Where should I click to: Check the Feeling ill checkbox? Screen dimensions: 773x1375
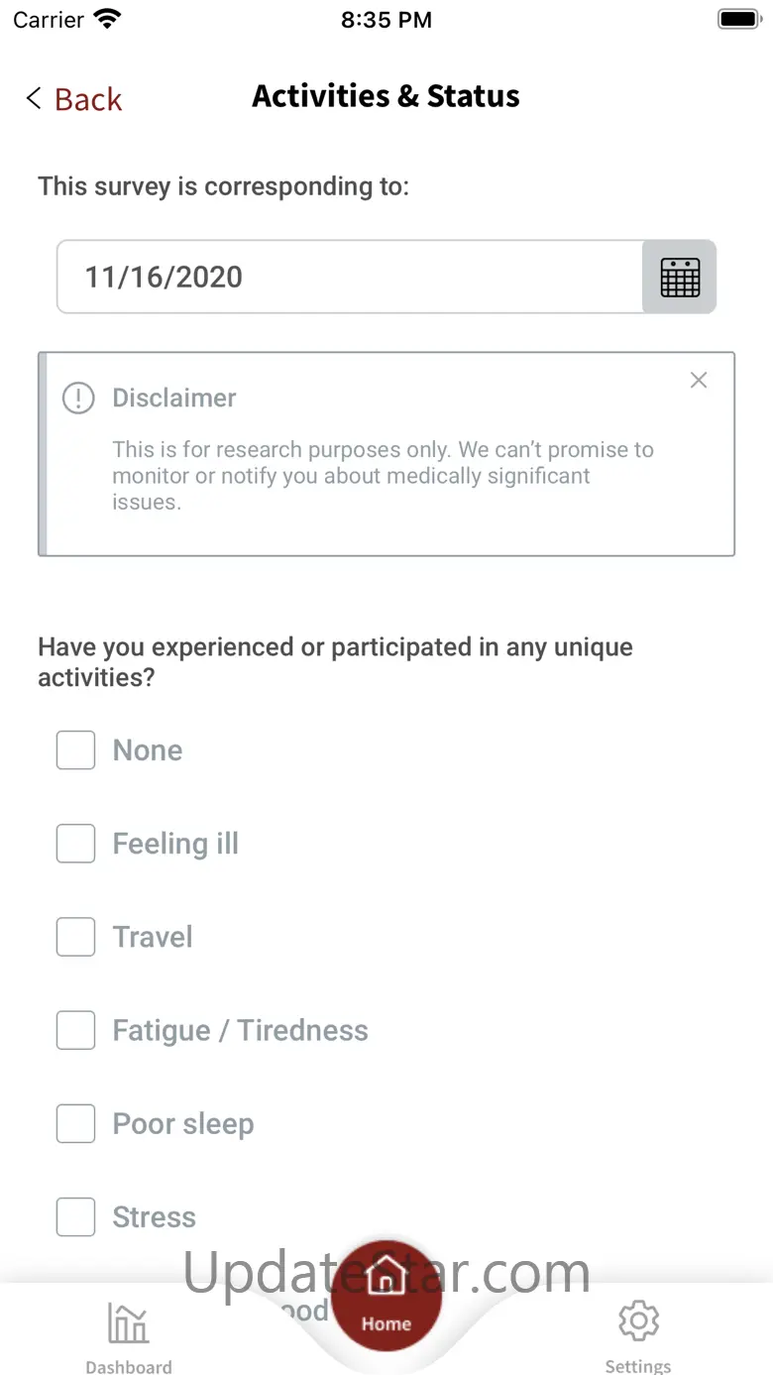tap(76, 844)
